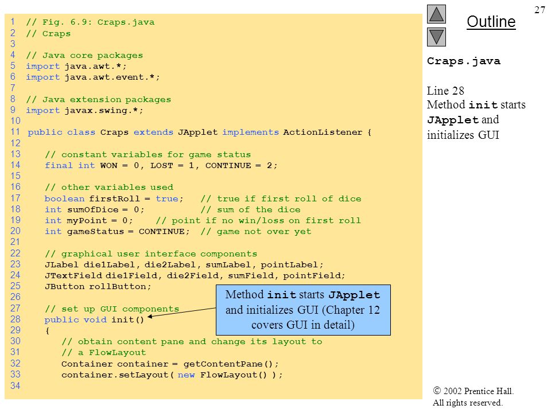Viewport: 551px width, 413px height.
Task: Click '// a FlowLayout' comment
Action: pos(104,353)
